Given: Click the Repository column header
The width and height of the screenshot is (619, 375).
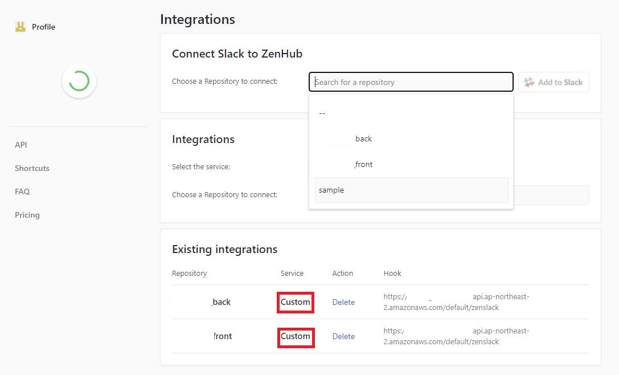Looking at the screenshot, I should click(x=190, y=274).
